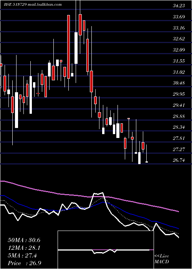192x269 pixels.
Task: Click the <<Live MACD label
Action: pos(162,259)
